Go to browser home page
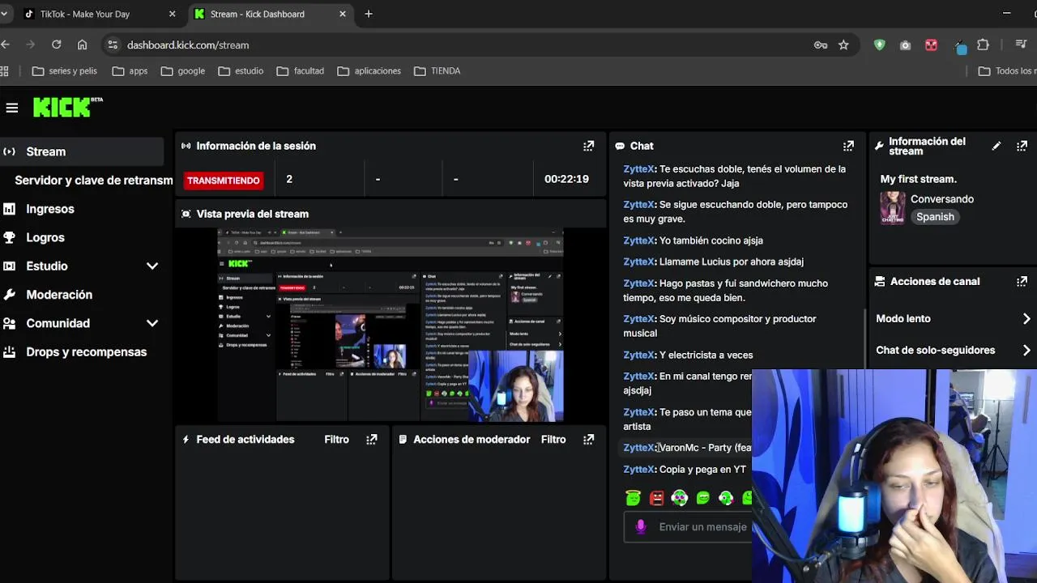Viewport: 1037px width, 583px height. click(82, 45)
